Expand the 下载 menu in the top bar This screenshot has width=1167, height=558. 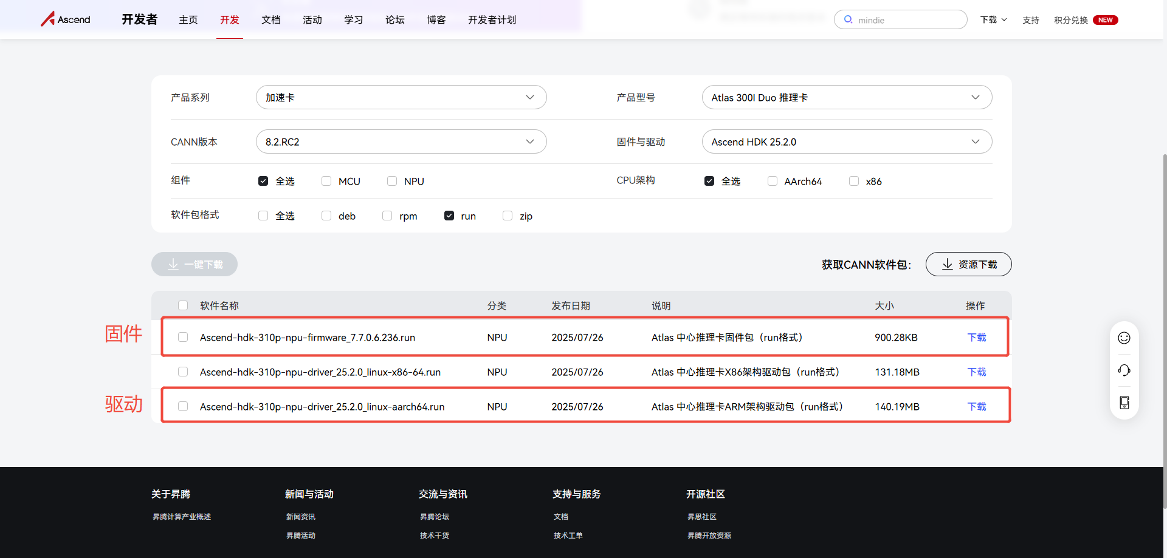[993, 20]
